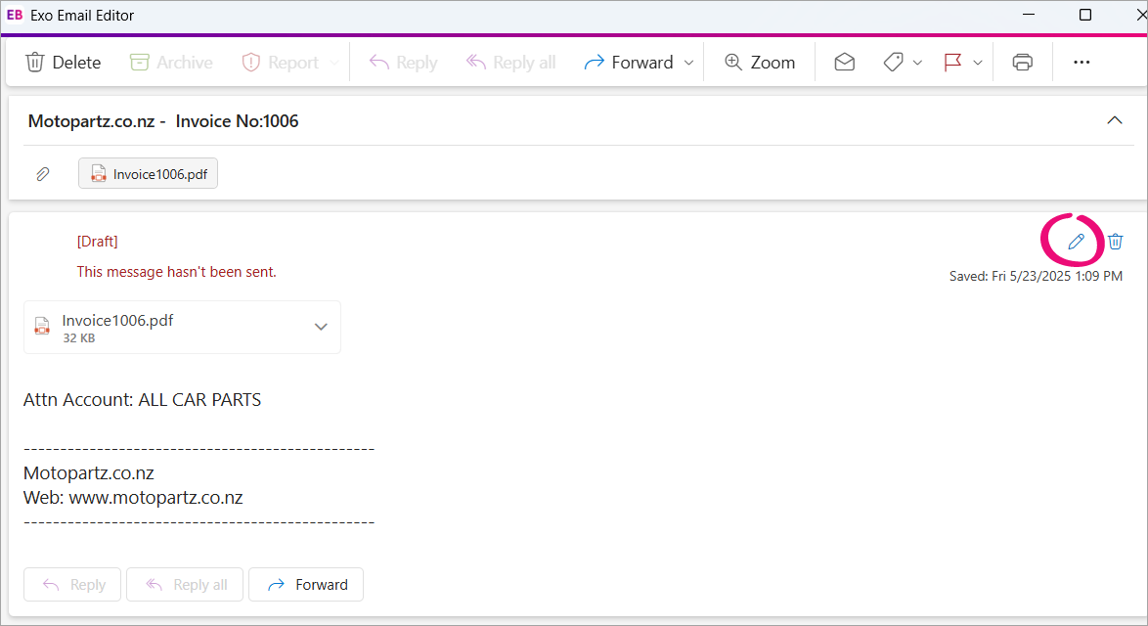The height and width of the screenshot is (626, 1148).
Task: Click the paperclip attachment icon
Action: [43, 174]
